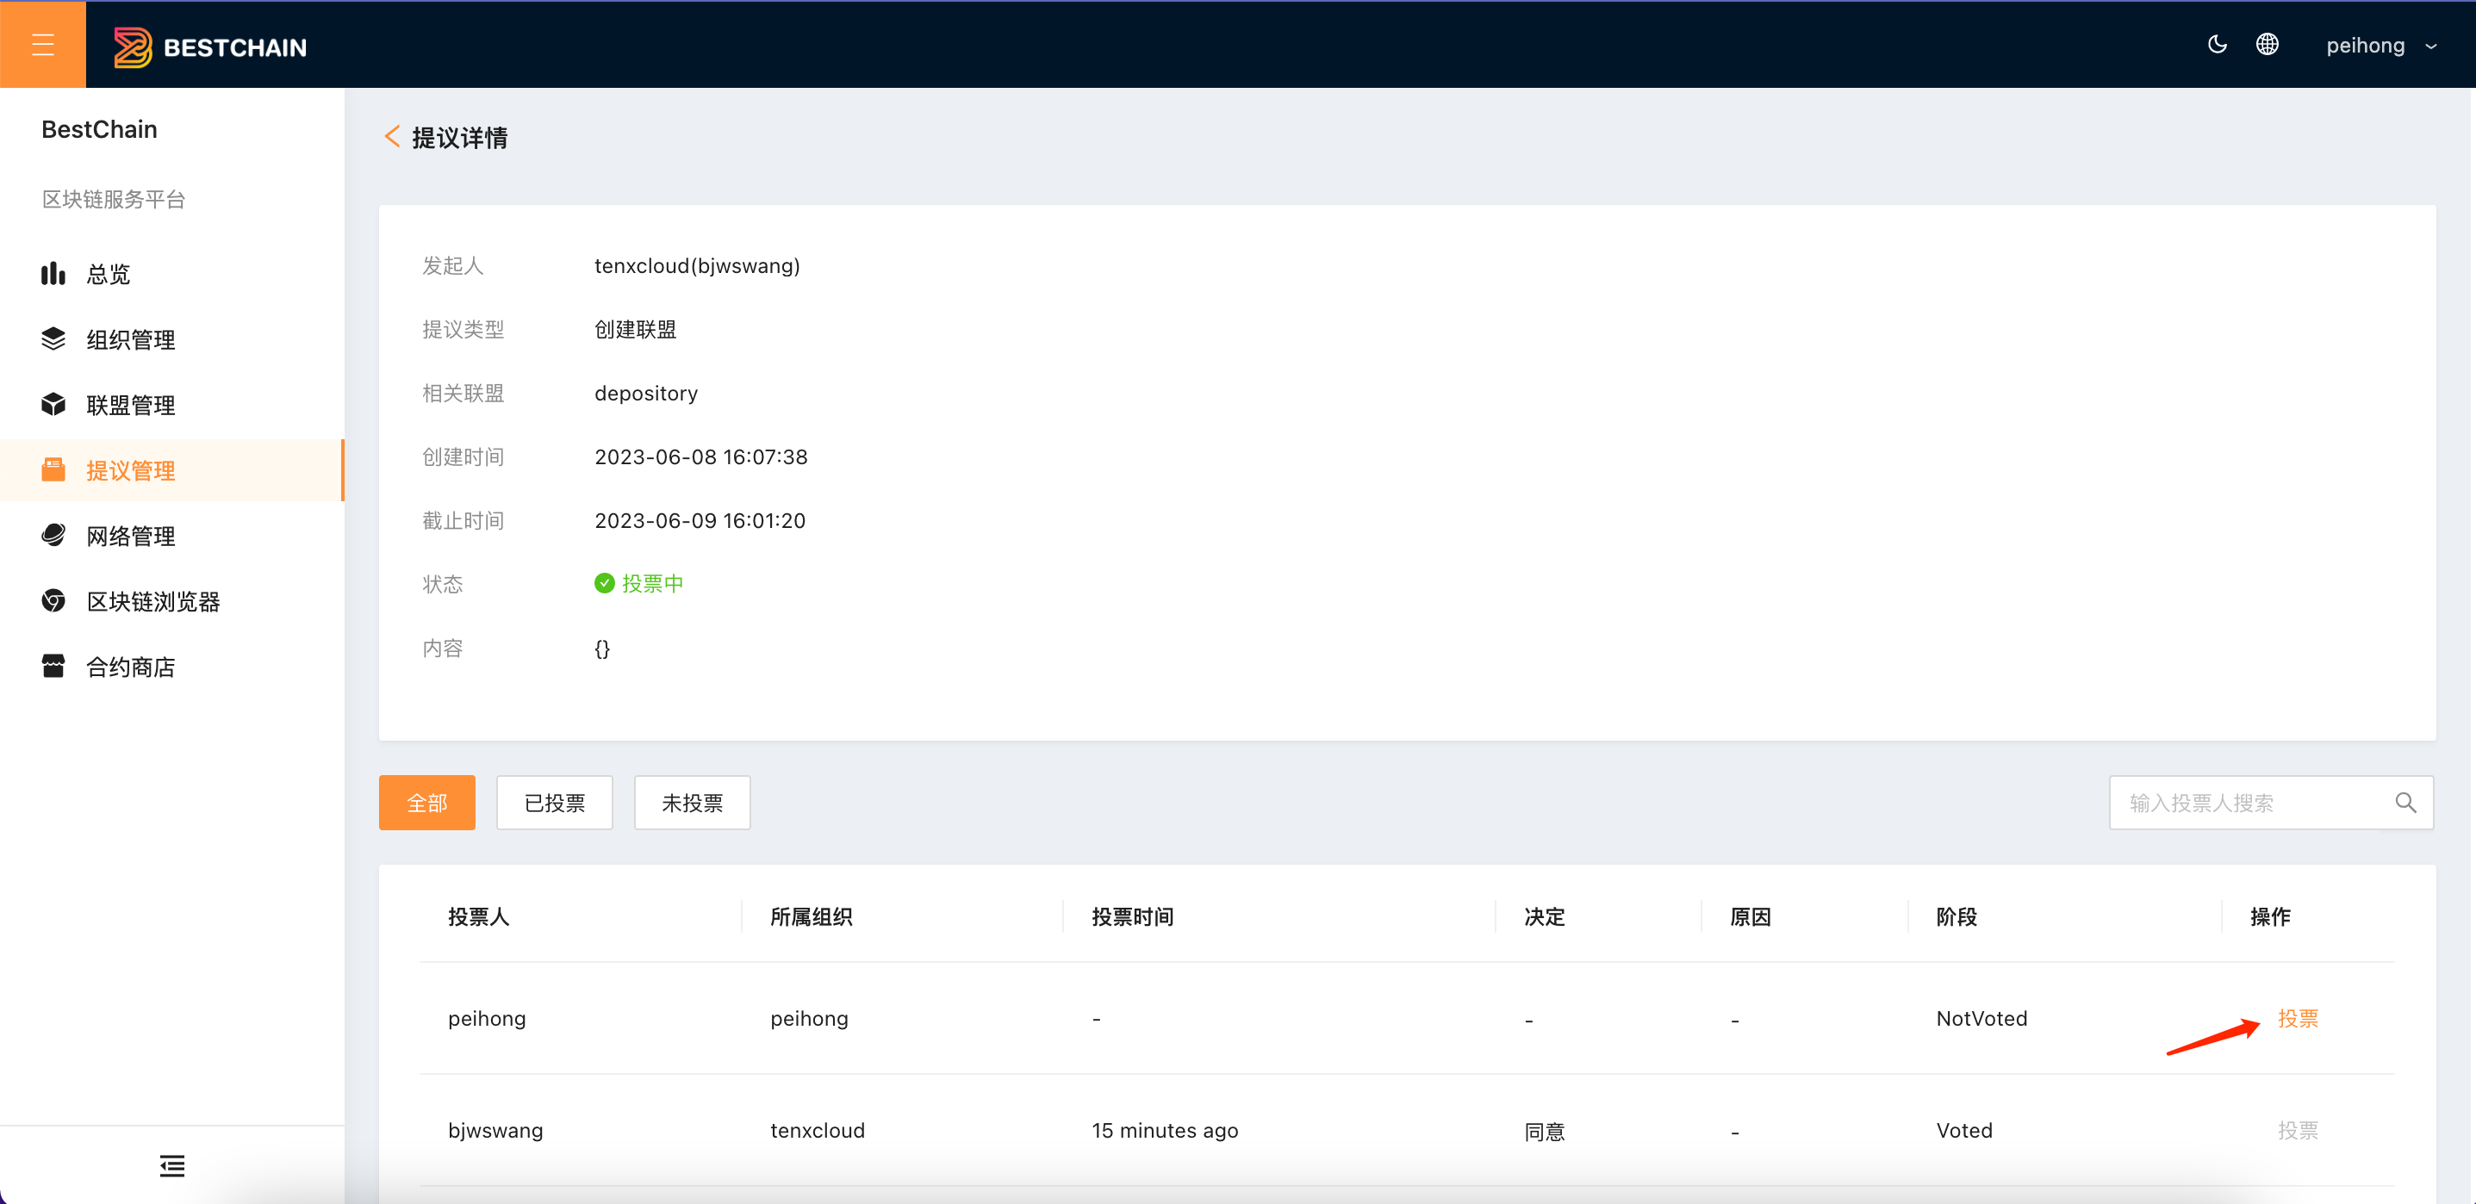Click the 投票中 status text

tap(653, 583)
